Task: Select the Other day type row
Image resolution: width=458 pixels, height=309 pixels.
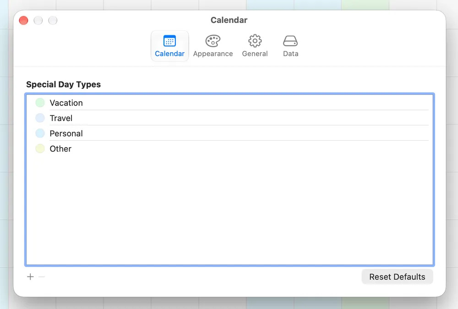Action: click(x=229, y=149)
